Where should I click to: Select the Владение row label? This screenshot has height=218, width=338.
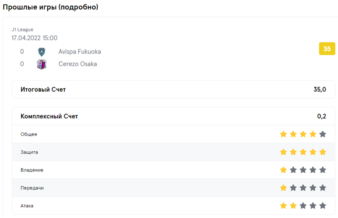(32, 170)
